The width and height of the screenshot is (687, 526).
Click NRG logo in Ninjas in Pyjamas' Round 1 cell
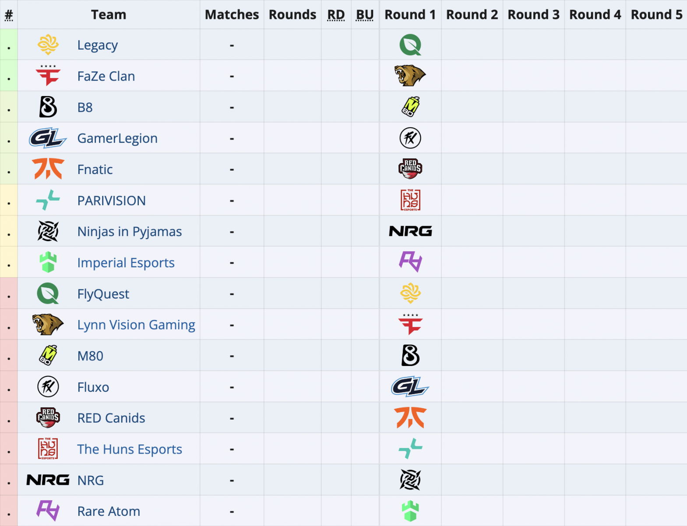pyautogui.click(x=410, y=231)
